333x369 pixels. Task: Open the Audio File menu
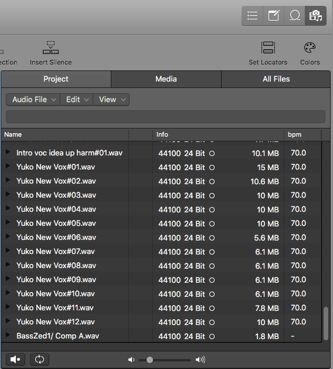33,100
